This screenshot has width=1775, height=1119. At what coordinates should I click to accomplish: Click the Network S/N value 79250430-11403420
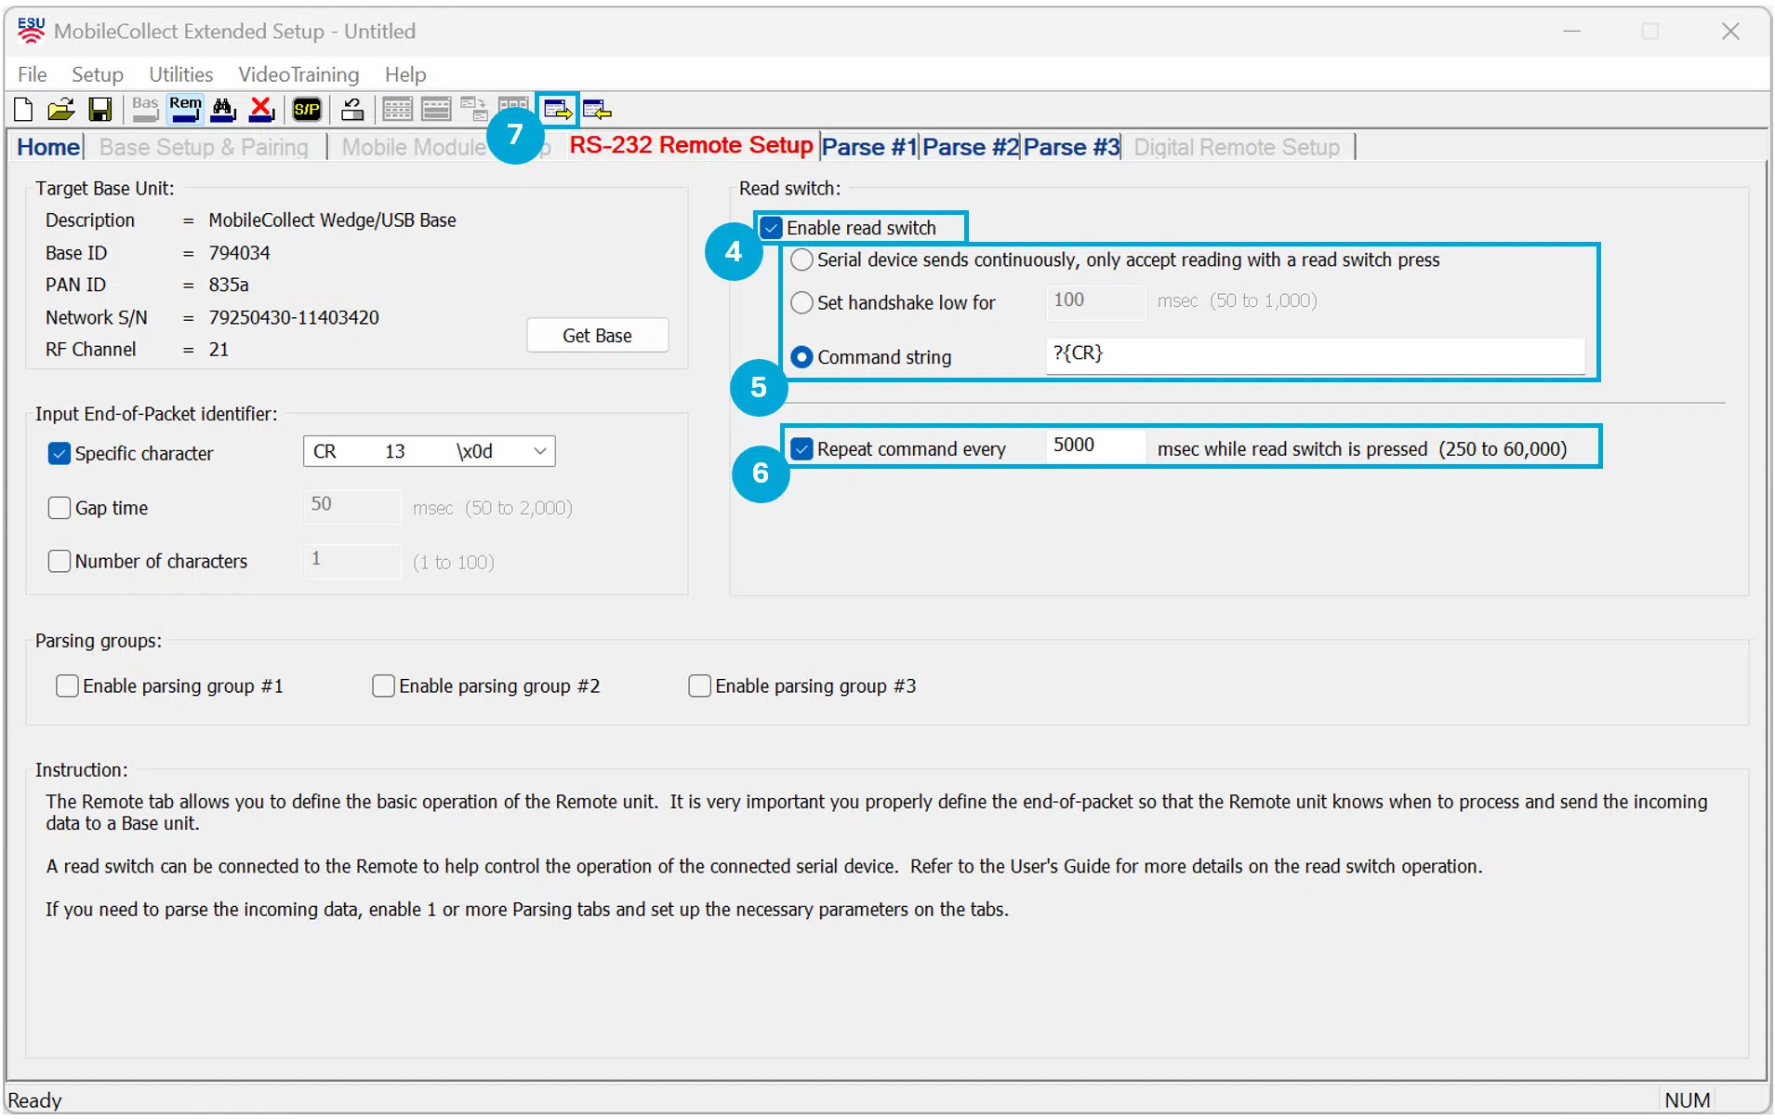tap(294, 318)
